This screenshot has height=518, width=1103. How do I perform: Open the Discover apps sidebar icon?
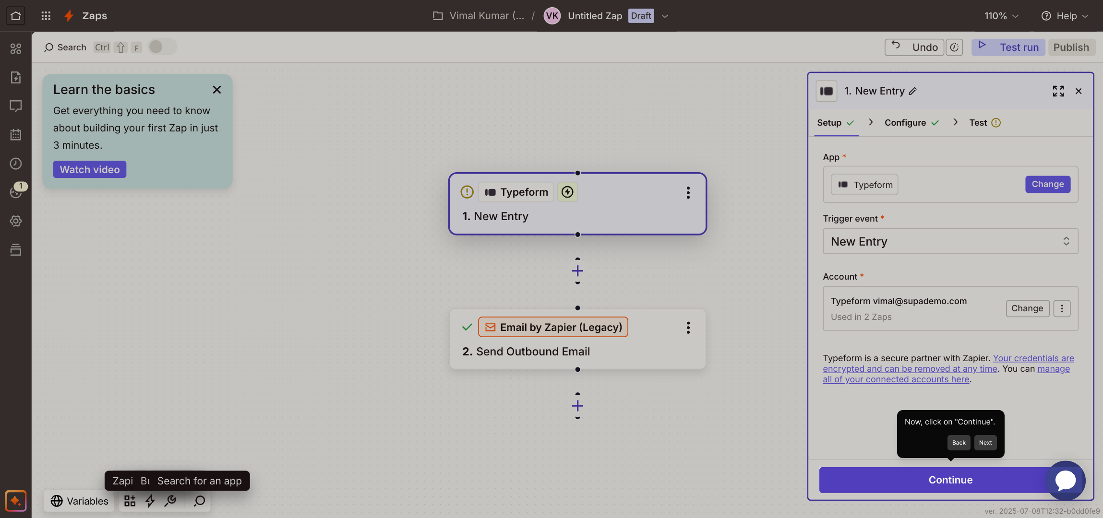point(16,48)
